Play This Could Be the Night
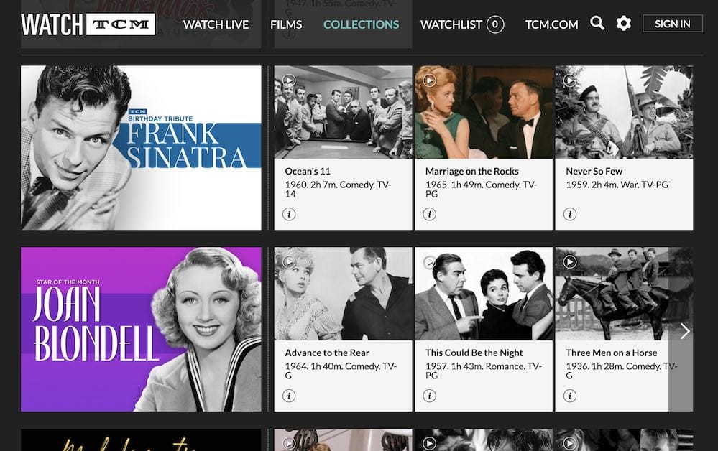The width and height of the screenshot is (718, 451). click(x=431, y=264)
